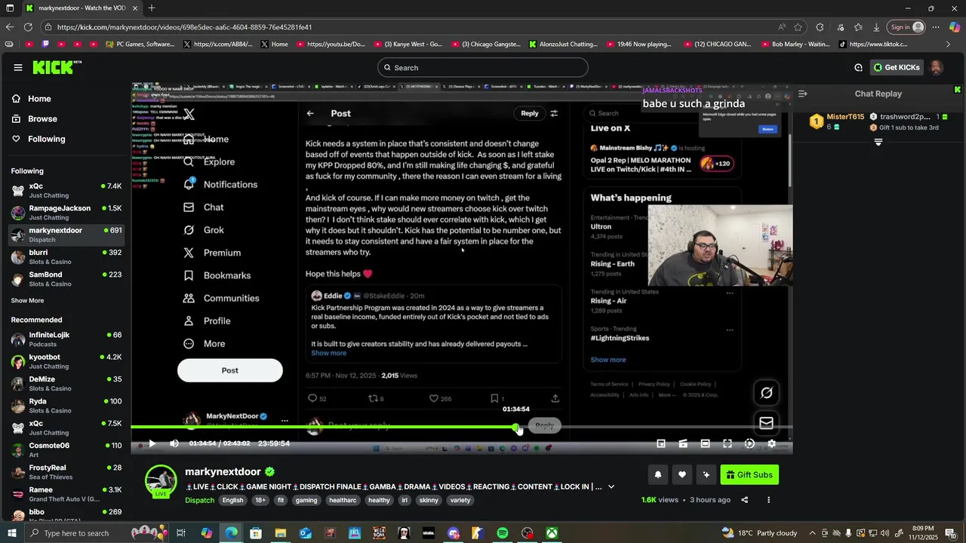Open the Windows Start menu
Image resolution: width=966 pixels, height=543 pixels.
[x=14, y=533]
